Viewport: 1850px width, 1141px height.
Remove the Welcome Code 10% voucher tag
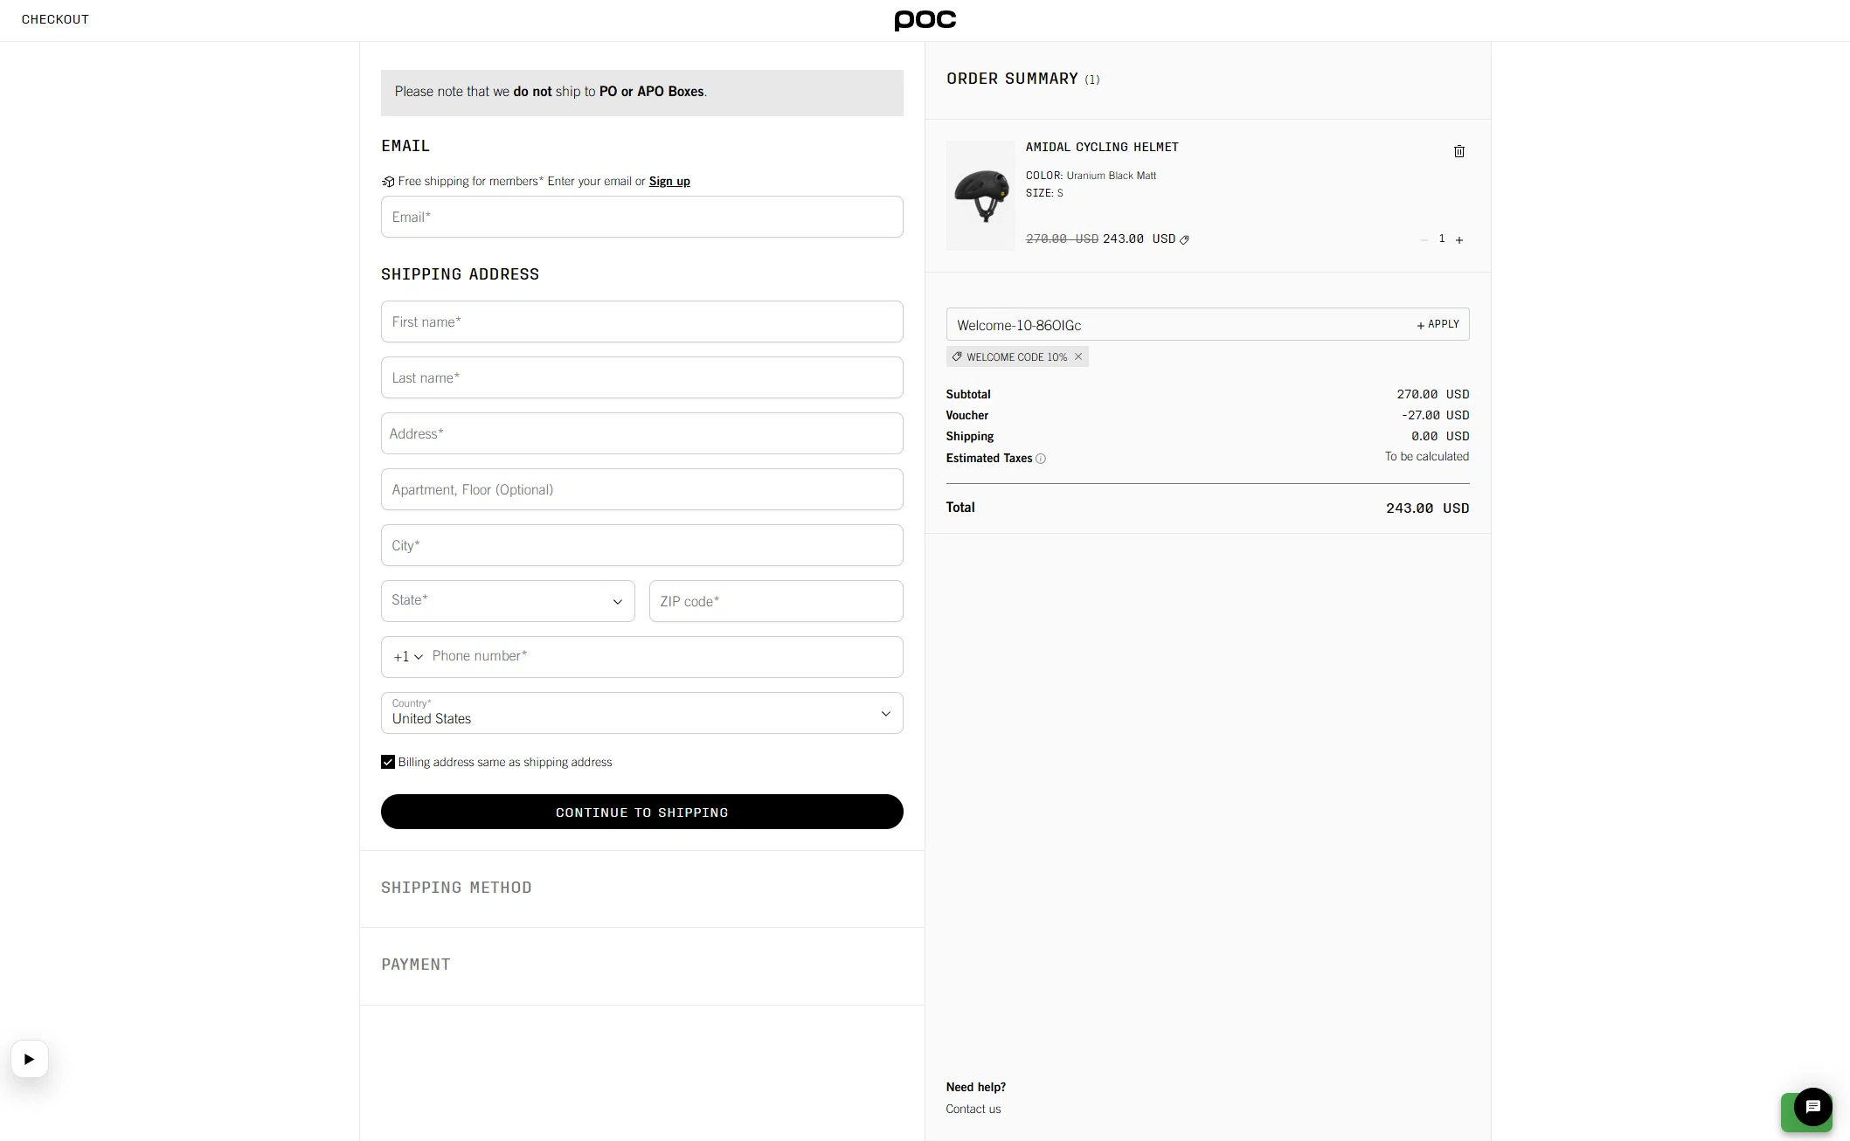click(1078, 356)
